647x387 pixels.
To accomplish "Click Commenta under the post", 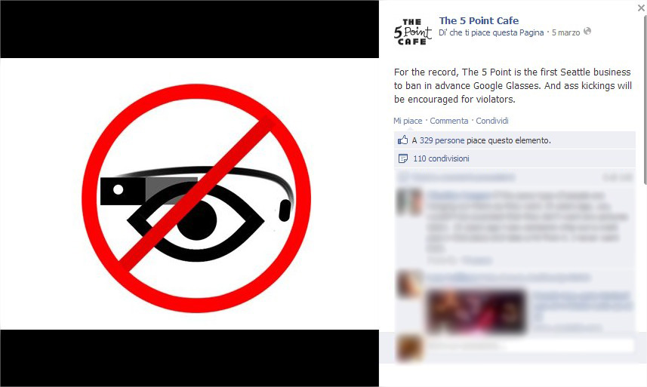I will (x=449, y=121).
